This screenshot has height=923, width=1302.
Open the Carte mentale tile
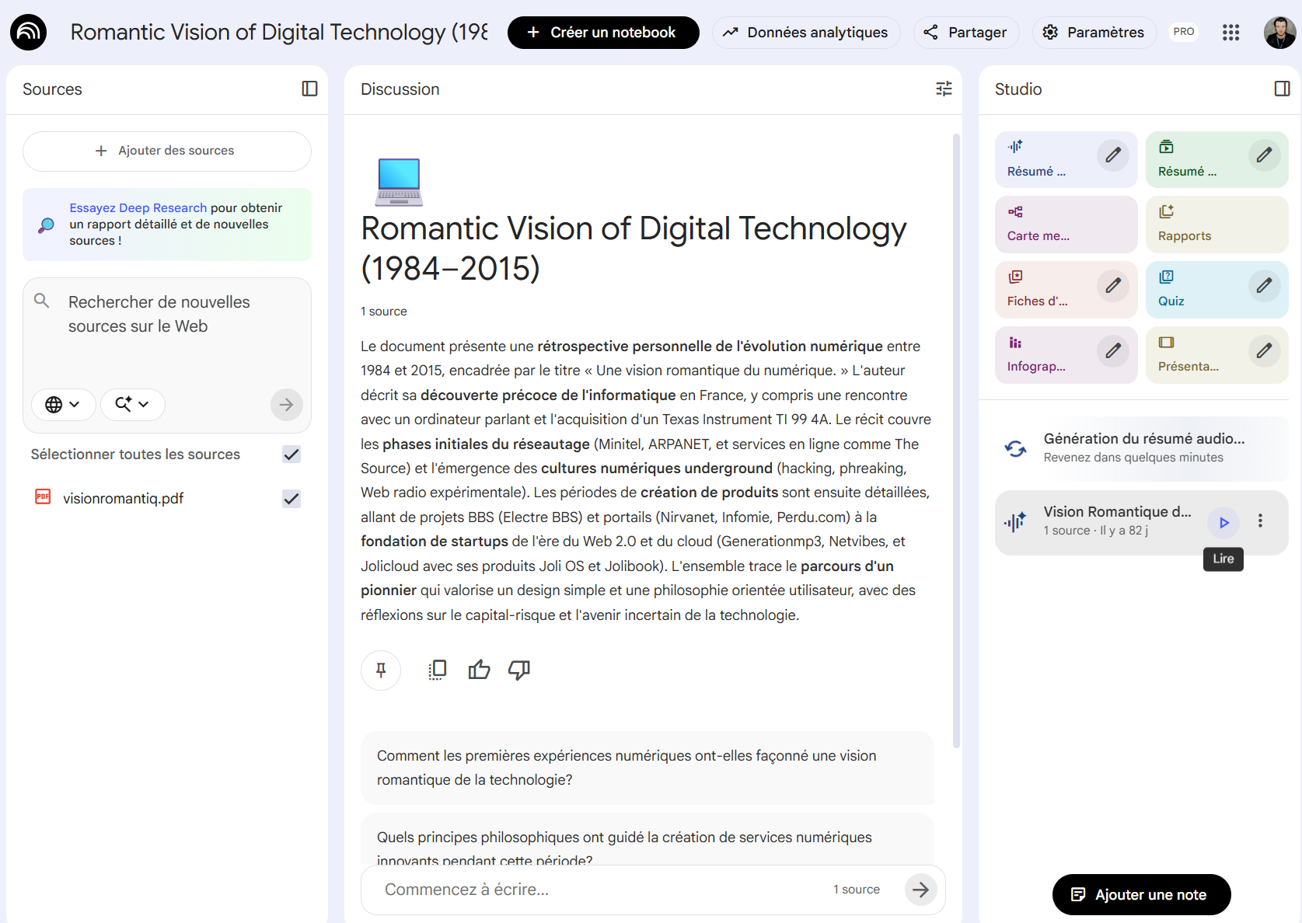click(1066, 225)
